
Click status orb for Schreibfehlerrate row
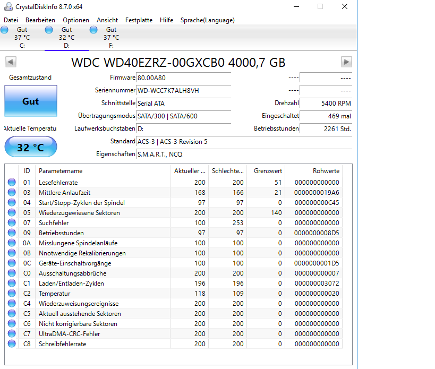(x=12, y=344)
